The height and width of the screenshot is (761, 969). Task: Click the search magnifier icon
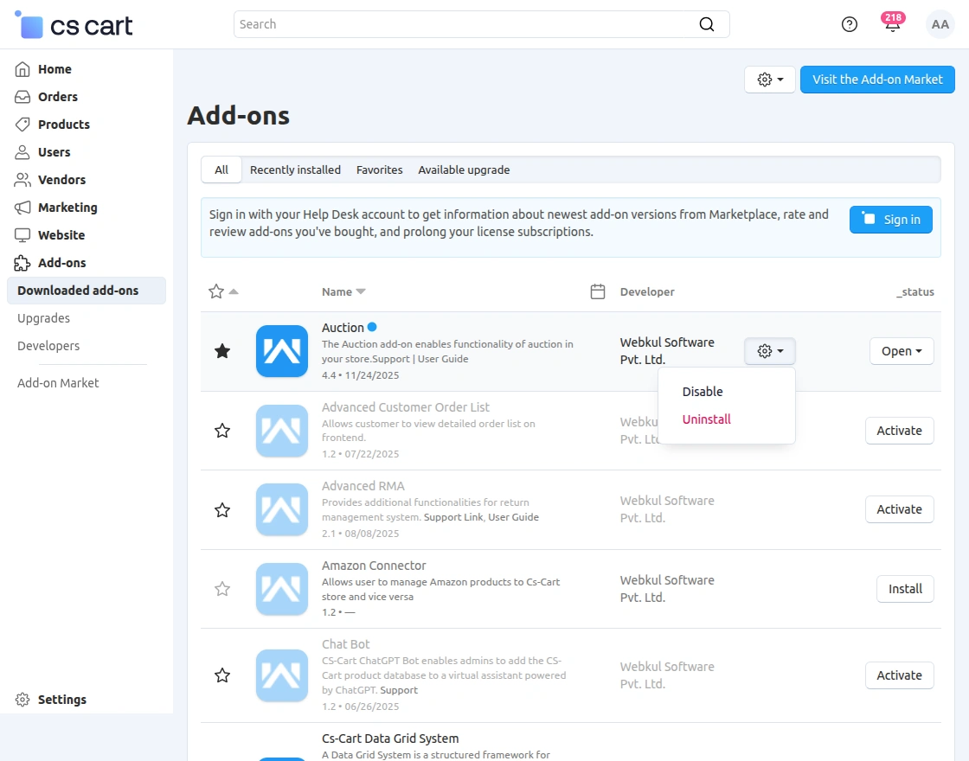(x=707, y=24)
